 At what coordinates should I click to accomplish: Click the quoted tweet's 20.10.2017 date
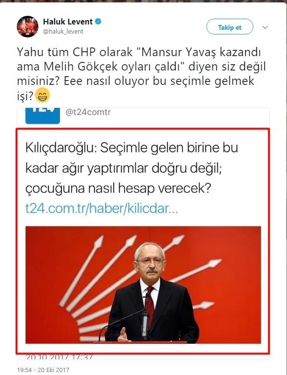pyautogui.click(x=59, y=357)
